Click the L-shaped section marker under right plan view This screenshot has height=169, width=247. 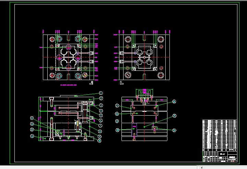pos(121,83)
